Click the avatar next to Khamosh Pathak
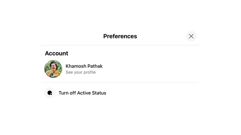241x135 pixels. tap(53, 69)
